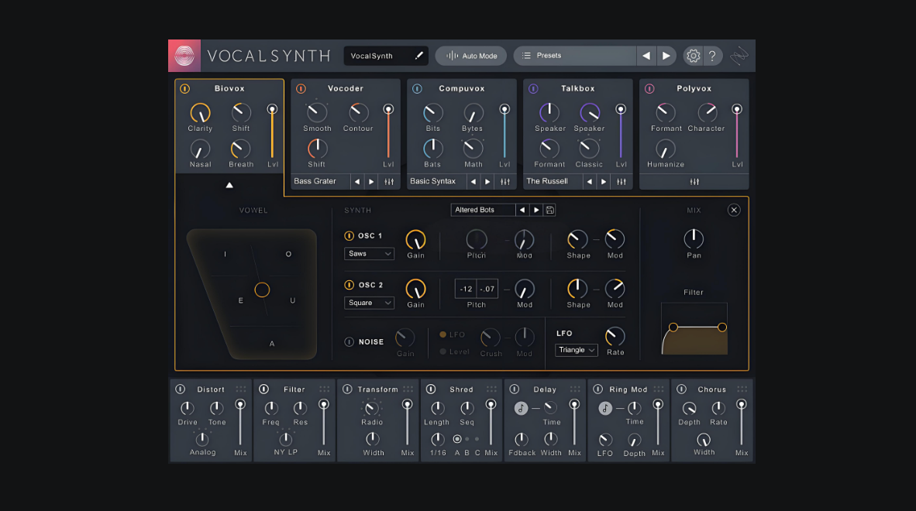Viewport: 916px width, 511px height.
Task: Open OSC 2 Square waveform dropdown
Action: pyautogui.click(x=369, y=303)
